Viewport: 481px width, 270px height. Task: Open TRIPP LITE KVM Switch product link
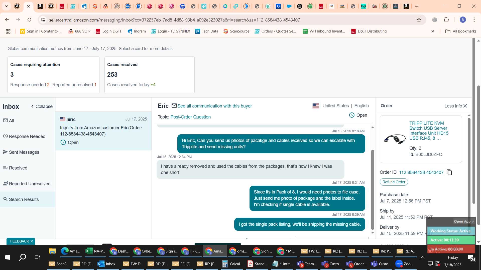coord(429,131)
